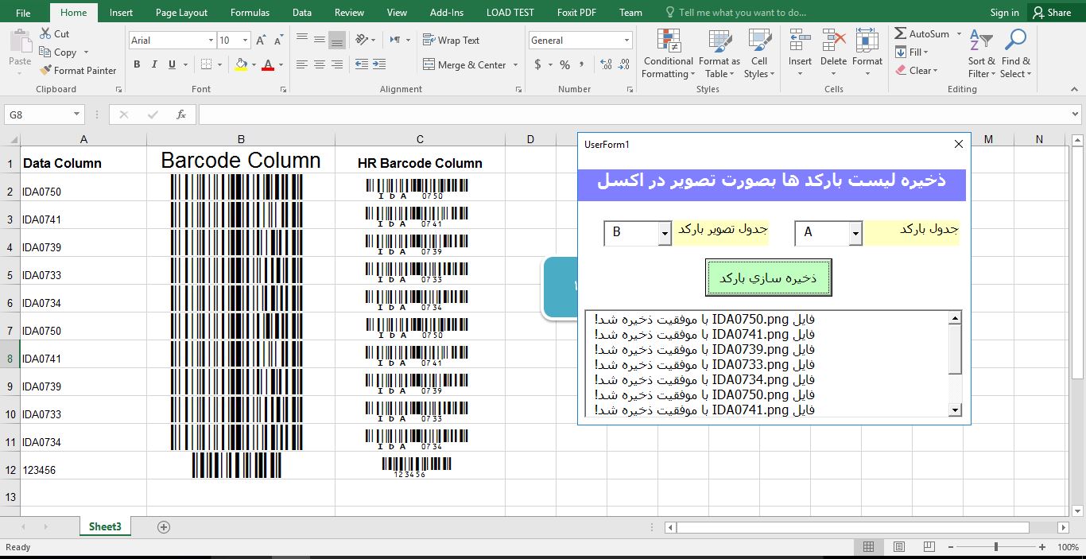Align text right in cell
Screen dimensions: 1086x559
coord(337,64)
